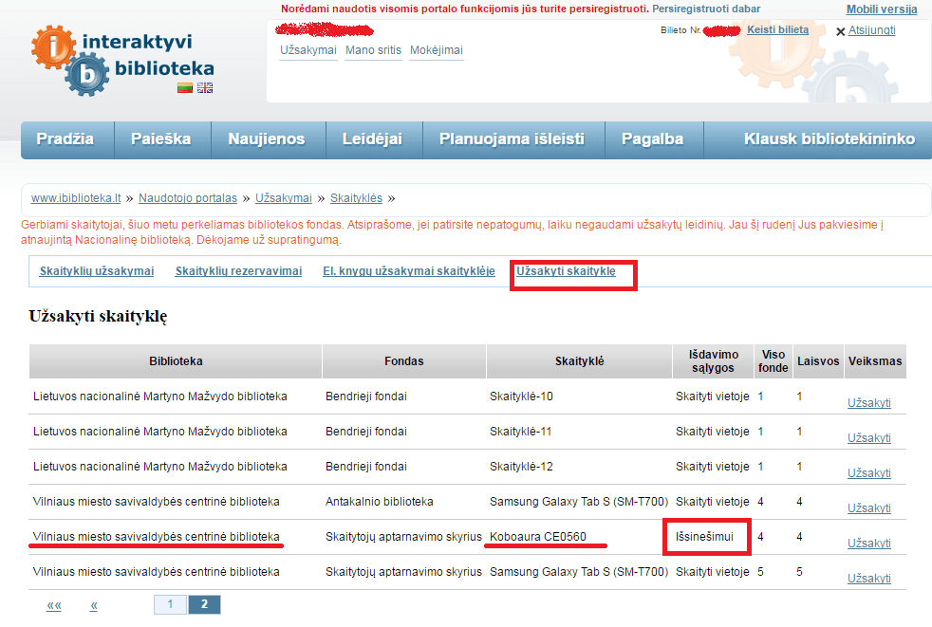Switch language using the English flag
This screenshot has width=932, height=627.
pos(205,88)
